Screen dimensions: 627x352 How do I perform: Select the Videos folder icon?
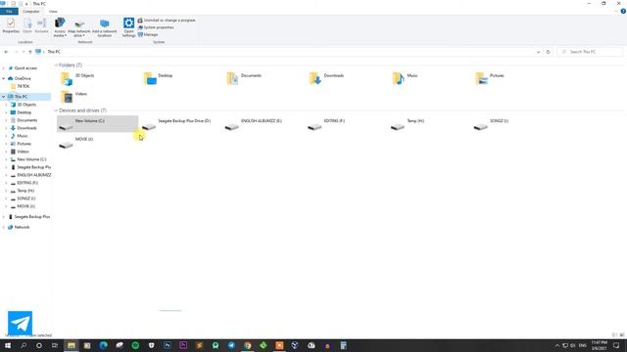67,97
